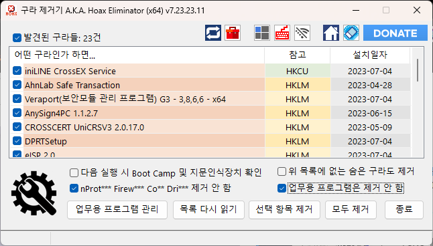Click the 모두 제거 button
The height and width of the screenshot is (246, 433).
(351, 210)
